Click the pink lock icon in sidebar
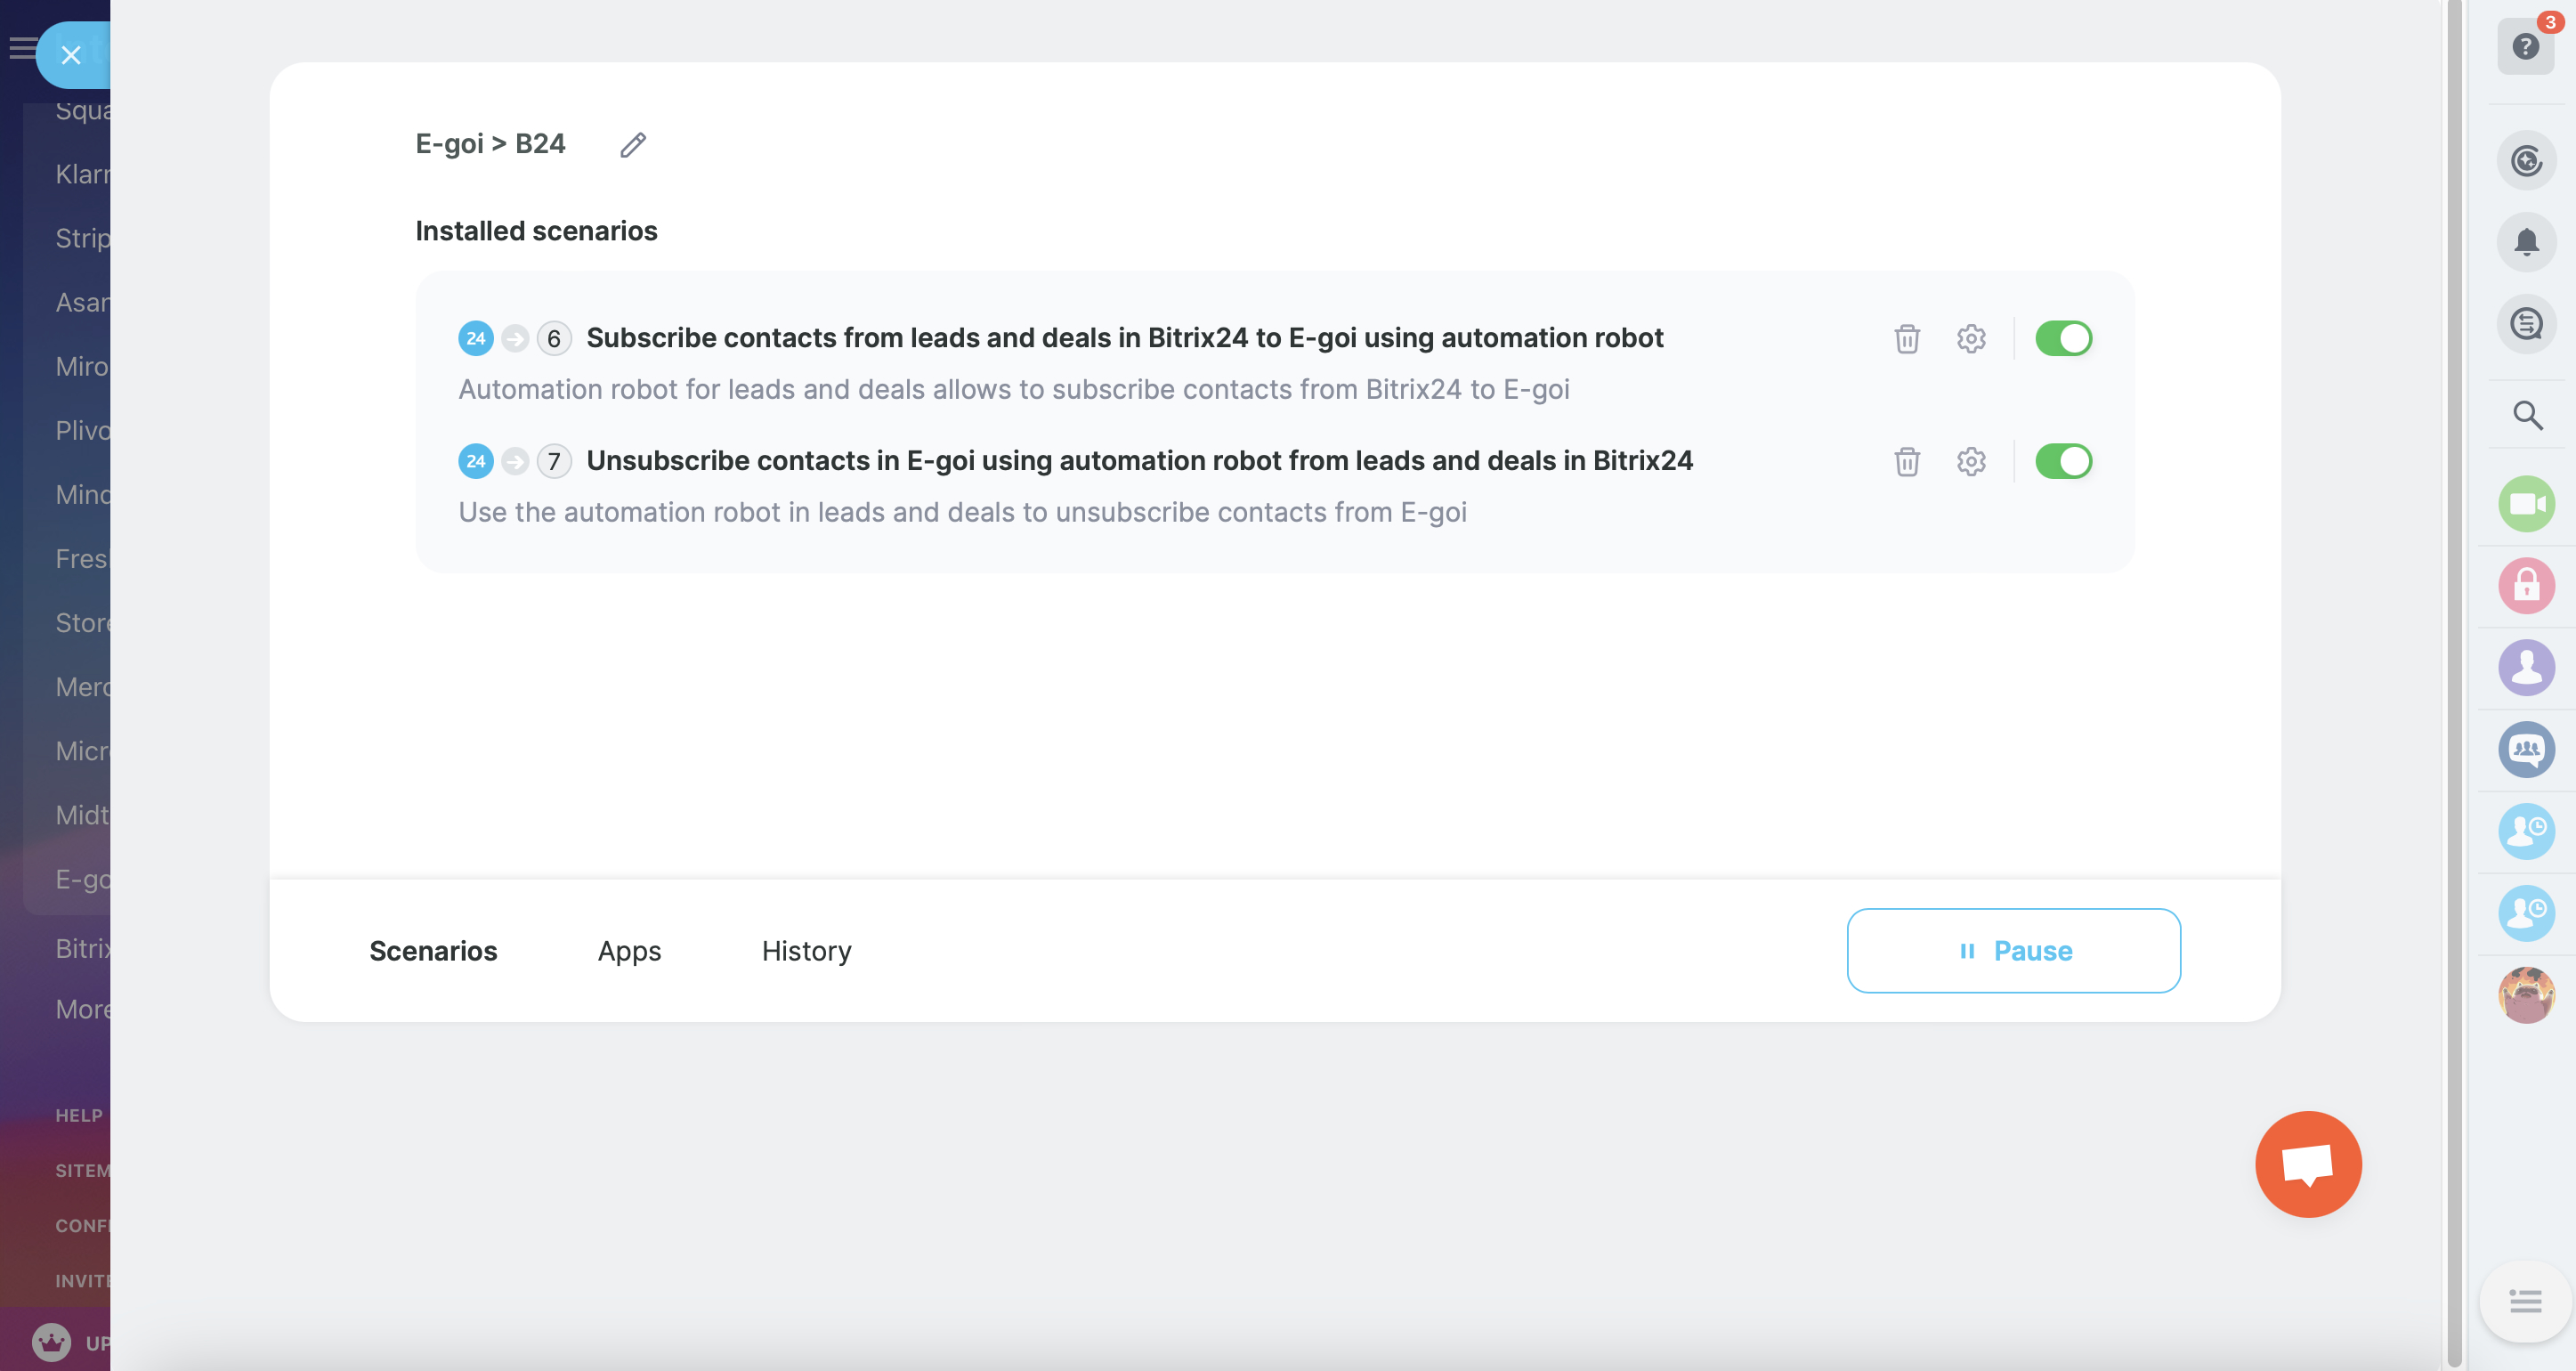2576x1371 pixels. click(x=2526, y=586)
